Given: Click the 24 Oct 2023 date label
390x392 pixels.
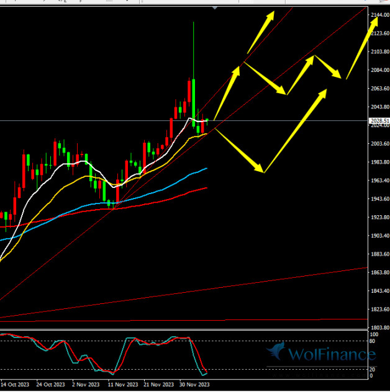Looking at the screenshot, I should pos(50,385).
